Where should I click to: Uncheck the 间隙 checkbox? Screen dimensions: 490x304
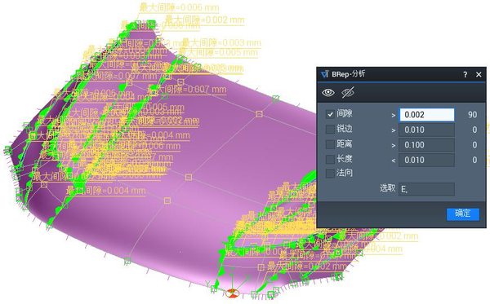[330, 114]
